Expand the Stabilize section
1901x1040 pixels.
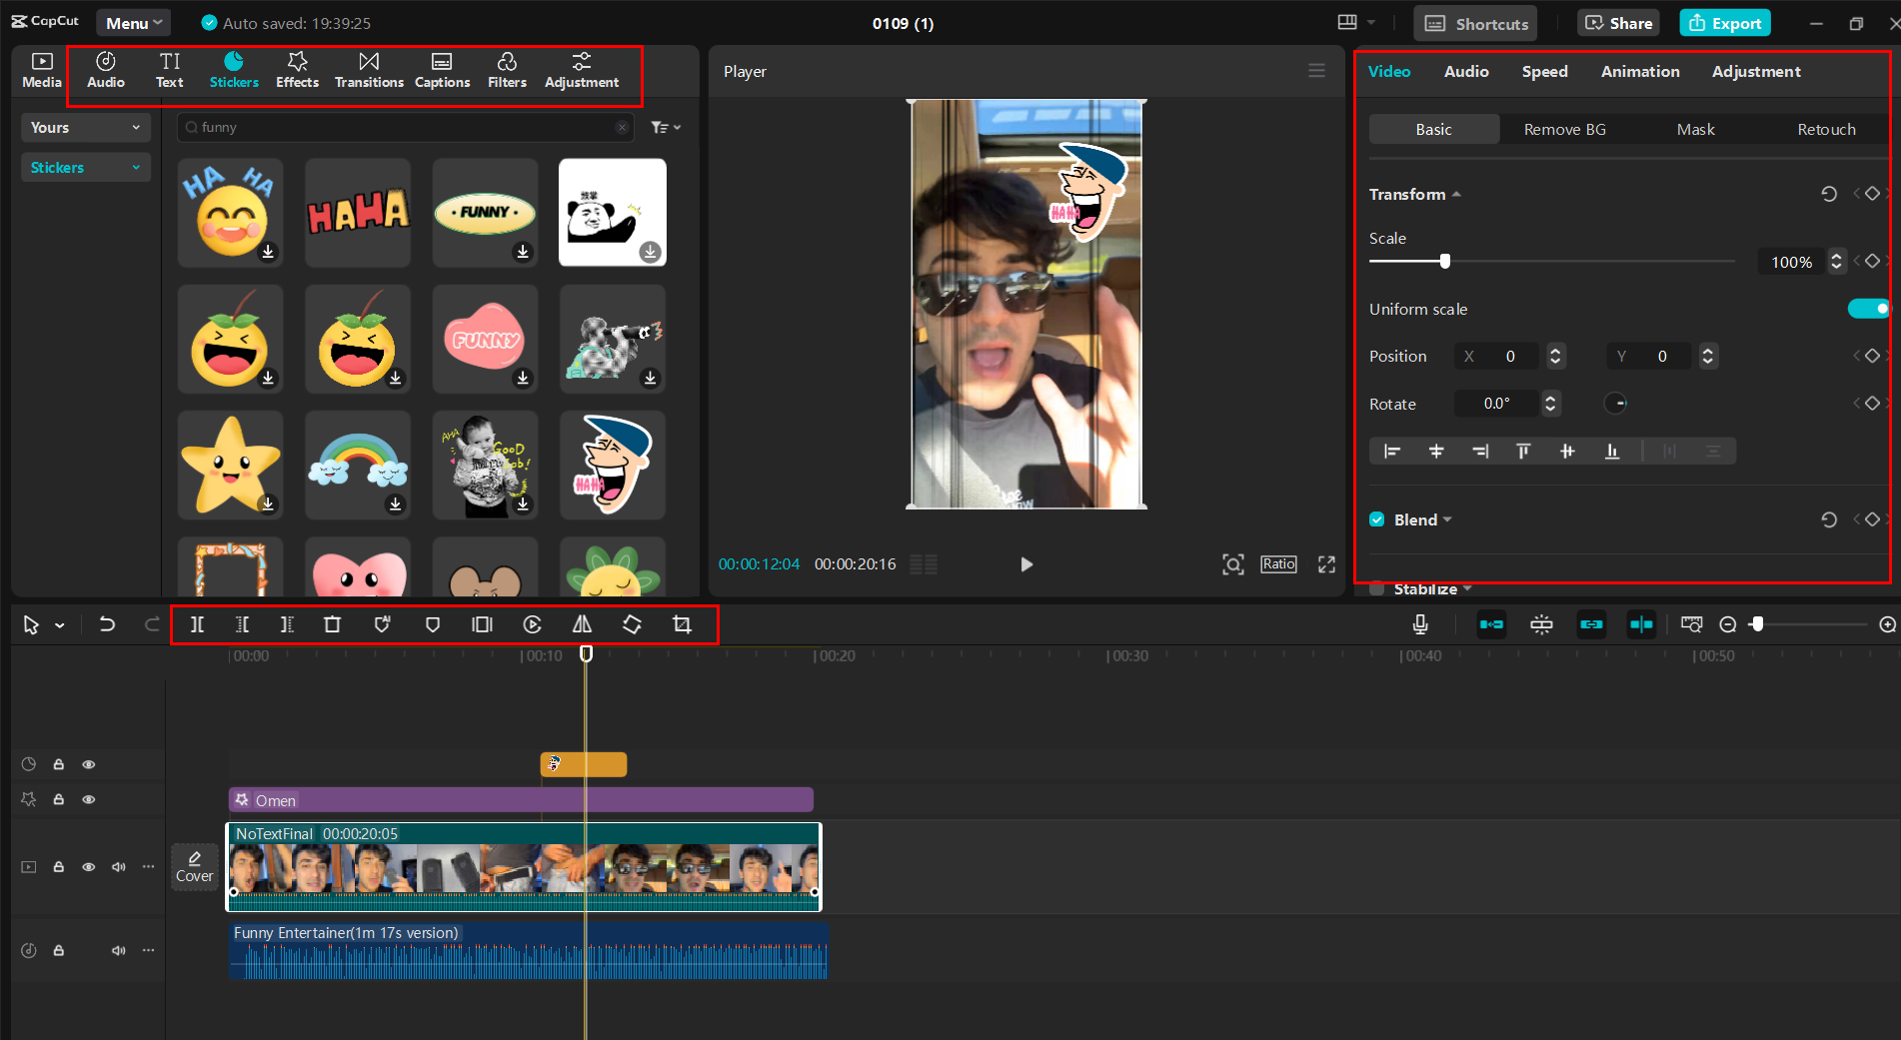(x=1467, y=588)
